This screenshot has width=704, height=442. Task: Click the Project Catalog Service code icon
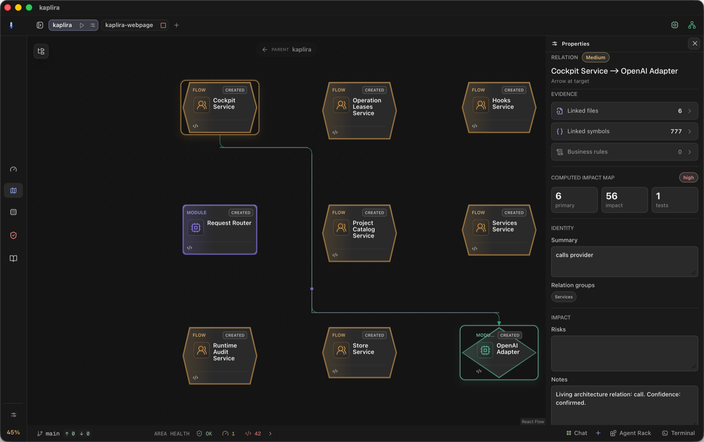click(x=335, y=255)
